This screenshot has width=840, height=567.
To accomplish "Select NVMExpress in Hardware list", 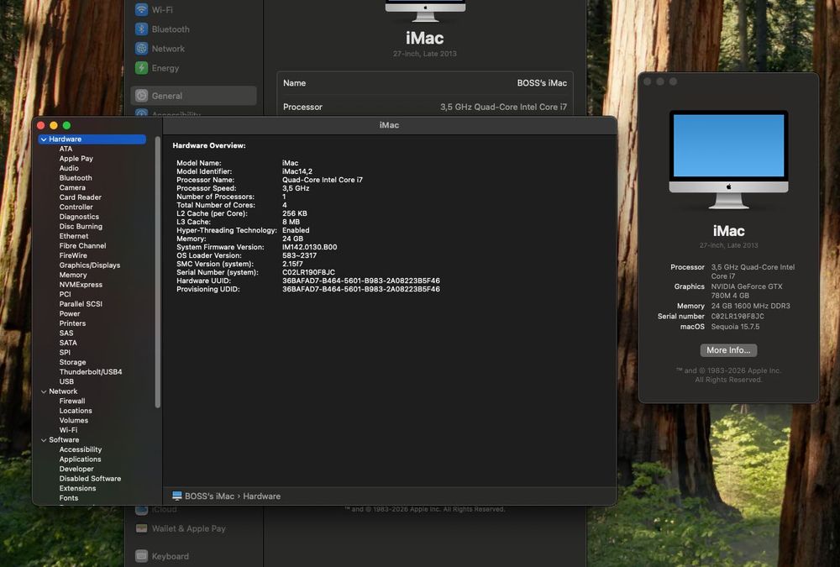I will (81, 285).
